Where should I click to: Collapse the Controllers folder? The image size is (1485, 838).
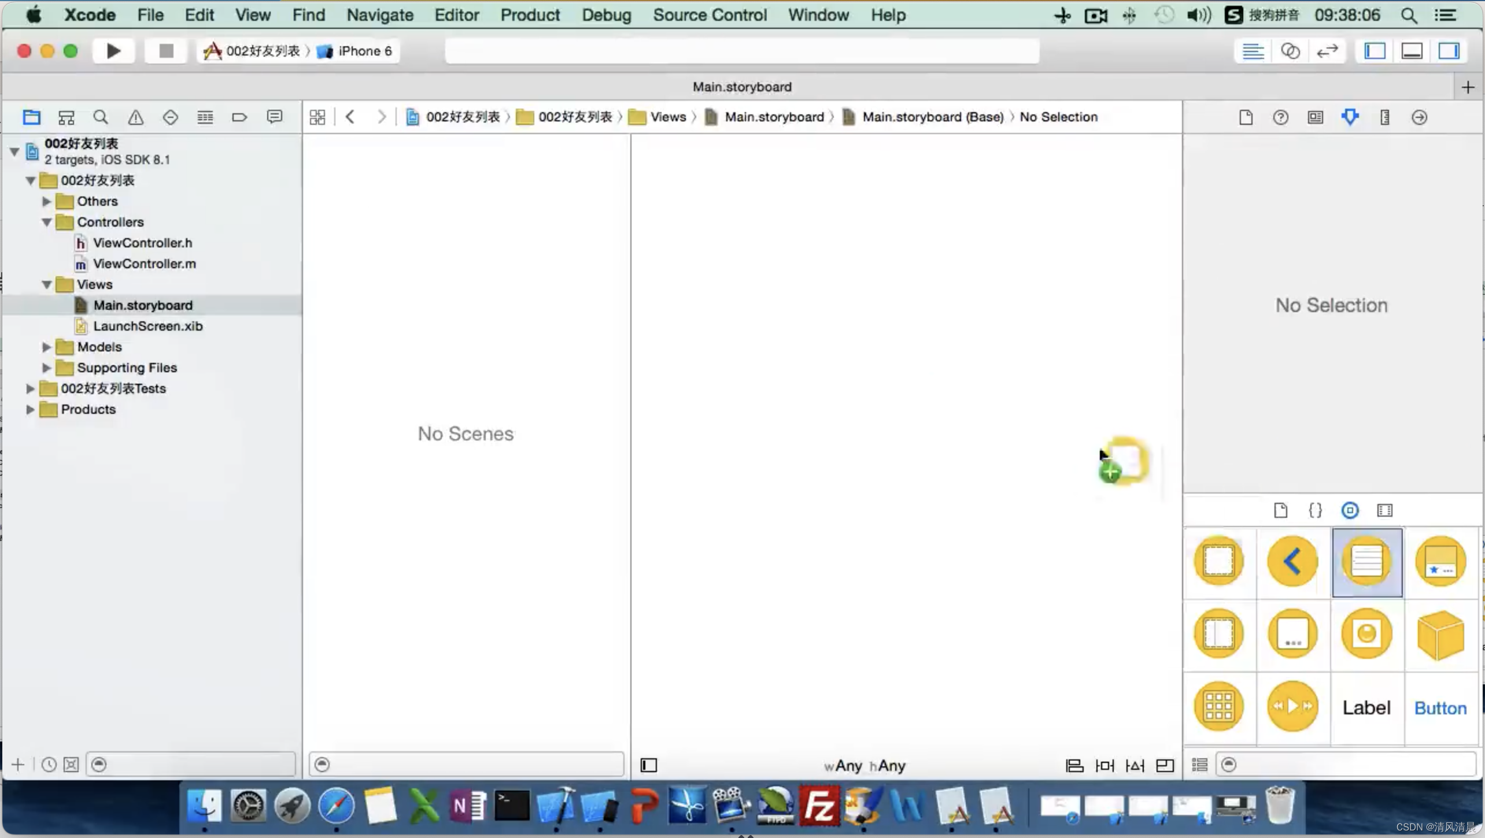click(47, 222)
